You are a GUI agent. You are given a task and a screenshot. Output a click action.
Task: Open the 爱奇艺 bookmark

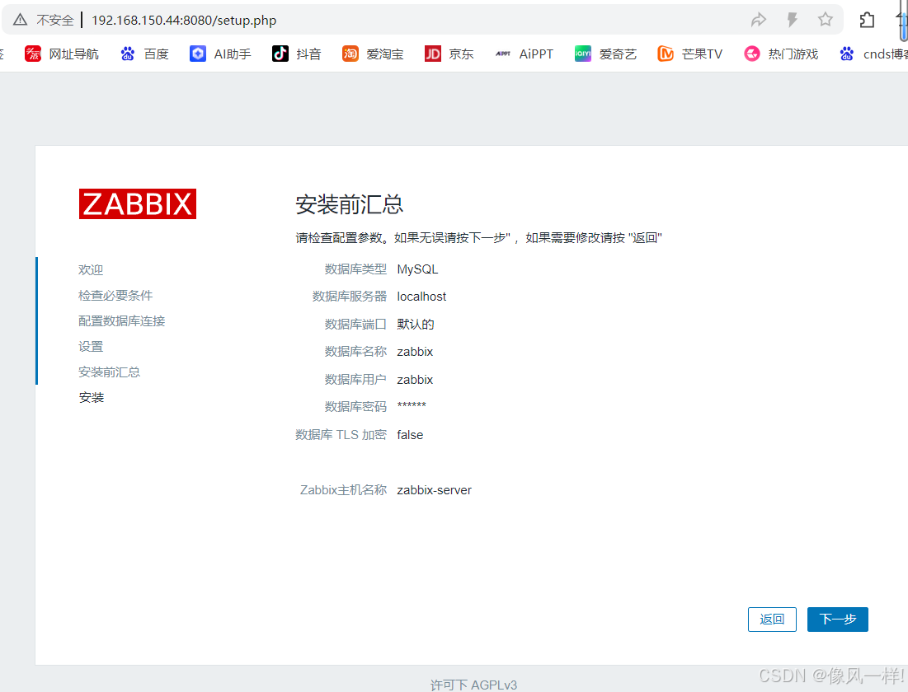point(605,54)
